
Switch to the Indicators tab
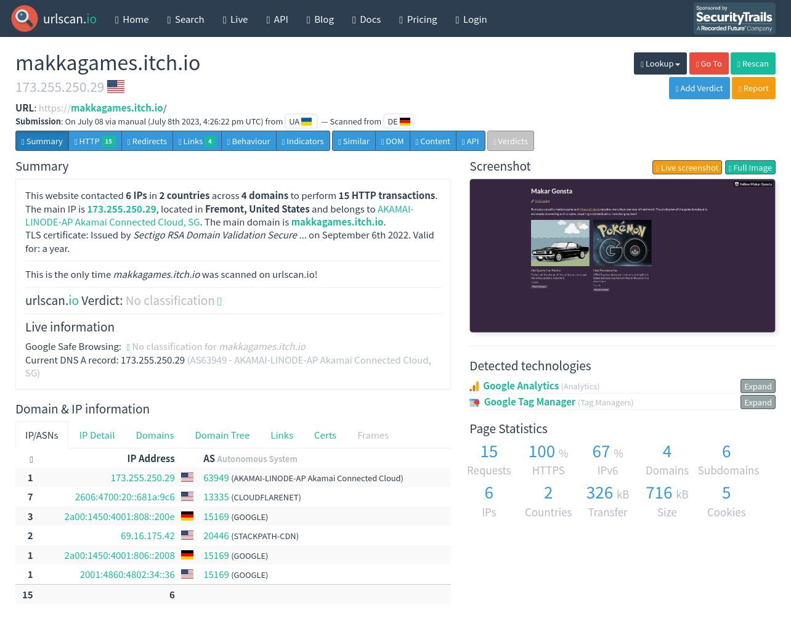[303, 141]
